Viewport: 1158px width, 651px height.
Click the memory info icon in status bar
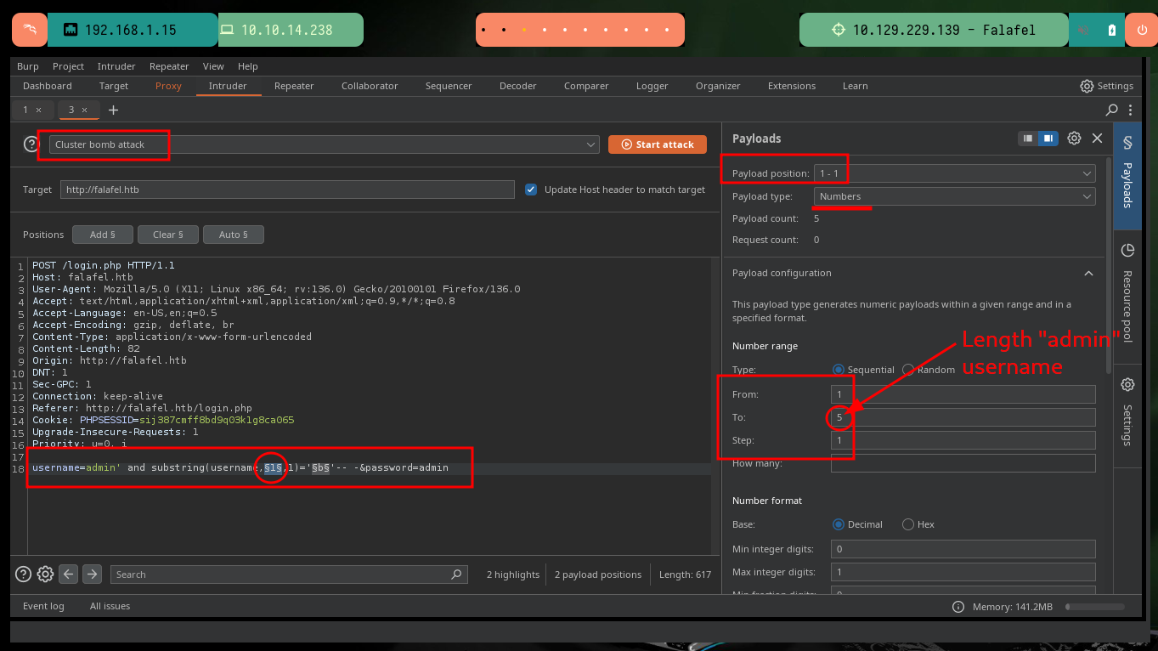pos(958,607)
